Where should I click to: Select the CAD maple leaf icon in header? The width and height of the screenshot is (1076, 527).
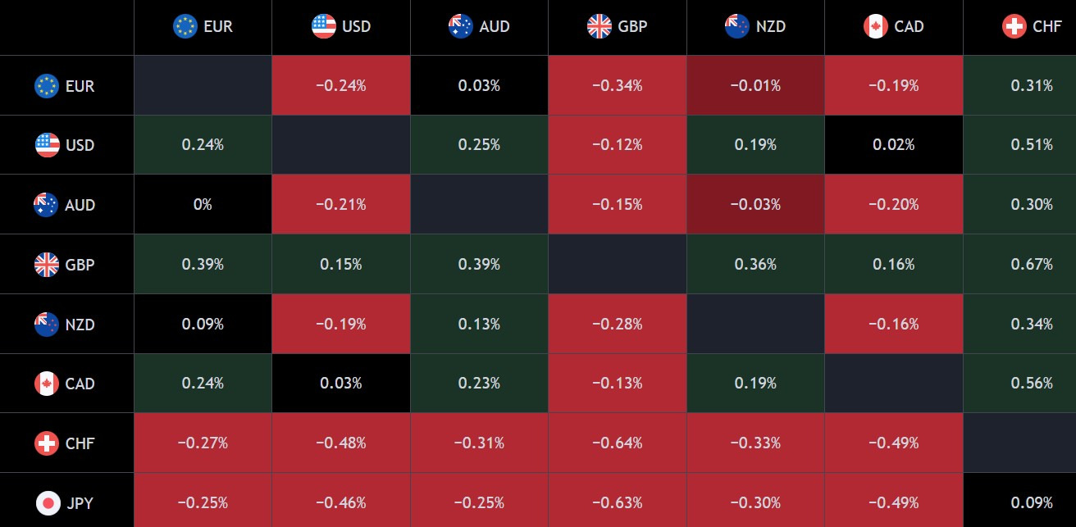click(x=876, y=26)
